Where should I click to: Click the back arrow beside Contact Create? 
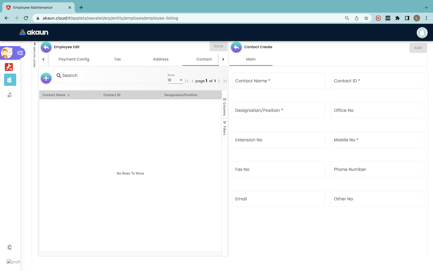pos(236,47)
